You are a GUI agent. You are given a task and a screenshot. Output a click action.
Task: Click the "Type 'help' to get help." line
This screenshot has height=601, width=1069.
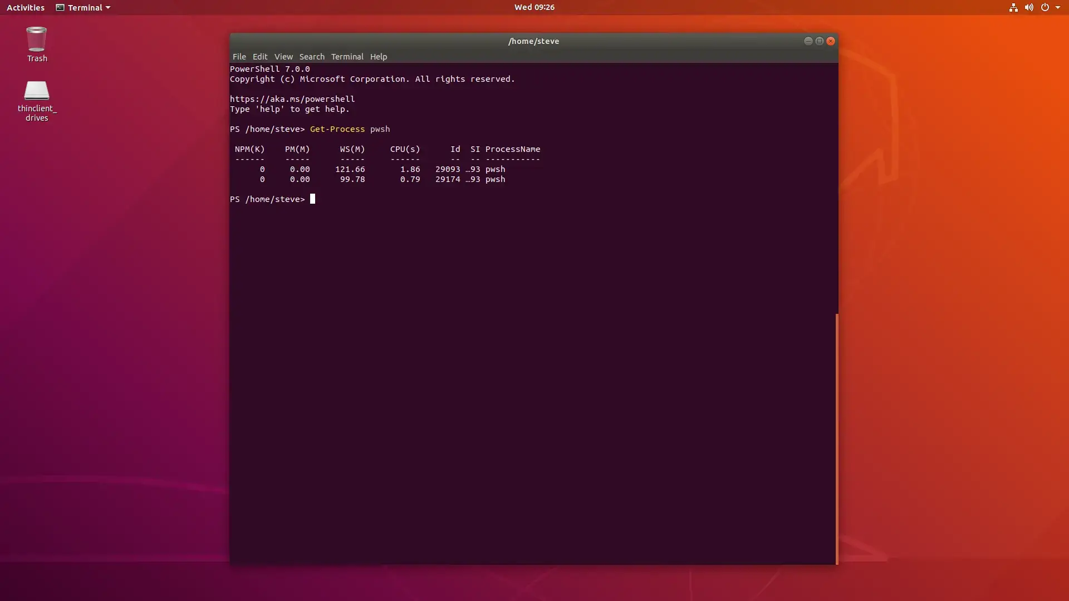[290, 109]
